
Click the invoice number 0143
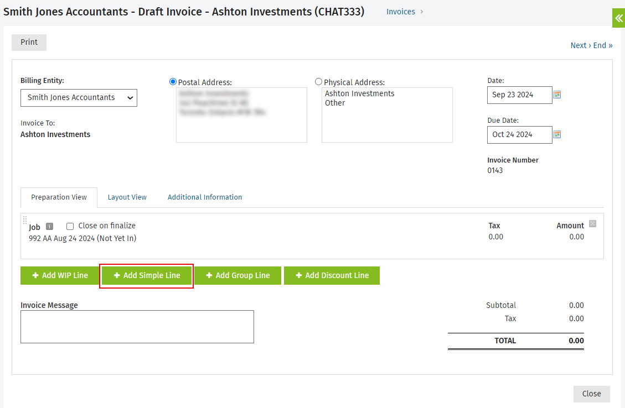click(495, 170)
